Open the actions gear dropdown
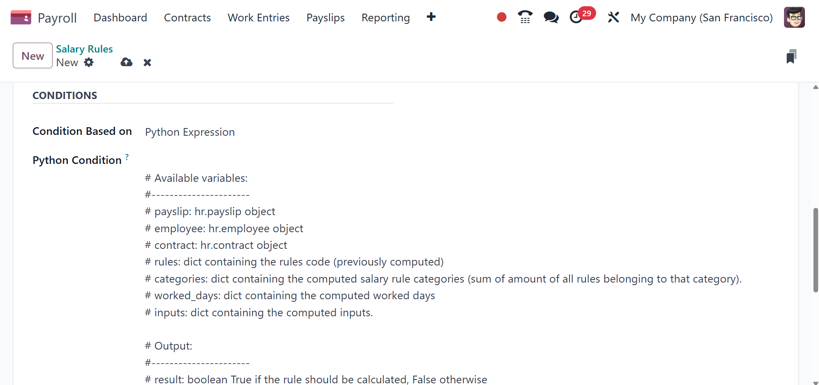 coord(89,62)
